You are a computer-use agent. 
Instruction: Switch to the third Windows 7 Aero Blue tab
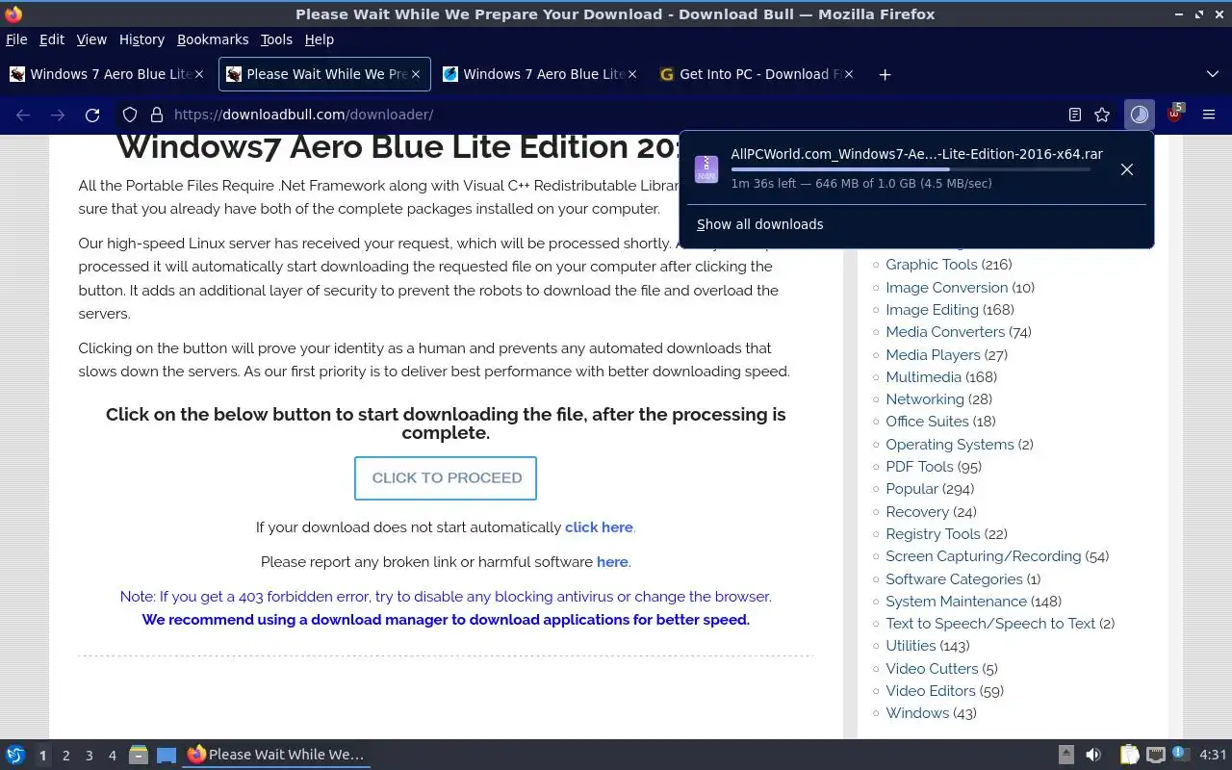[540, 74]
